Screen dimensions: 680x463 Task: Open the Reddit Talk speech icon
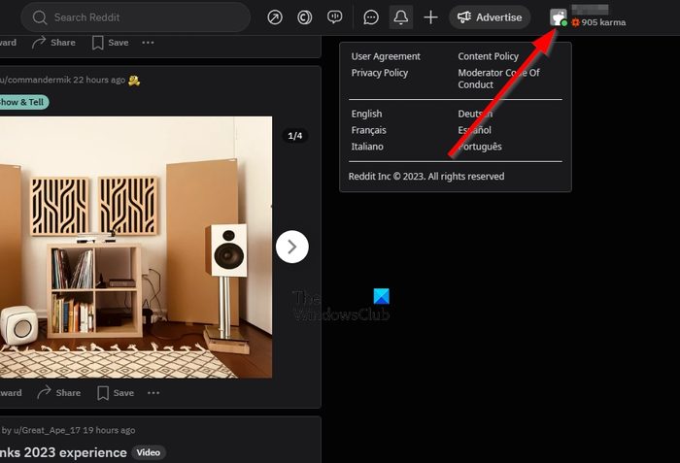334,17
